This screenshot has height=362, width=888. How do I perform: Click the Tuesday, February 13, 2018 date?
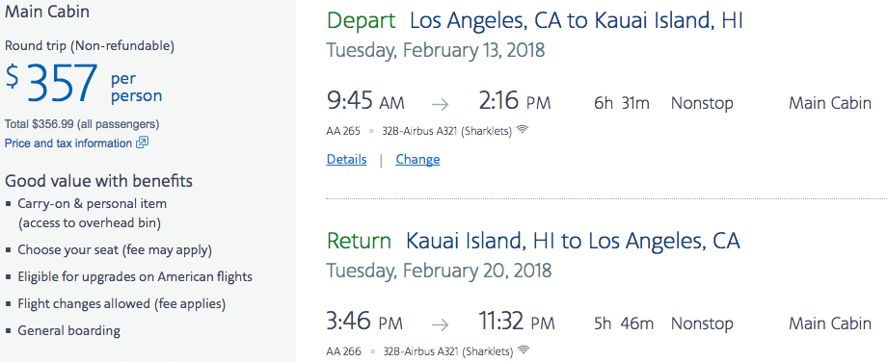coord(436,50)
